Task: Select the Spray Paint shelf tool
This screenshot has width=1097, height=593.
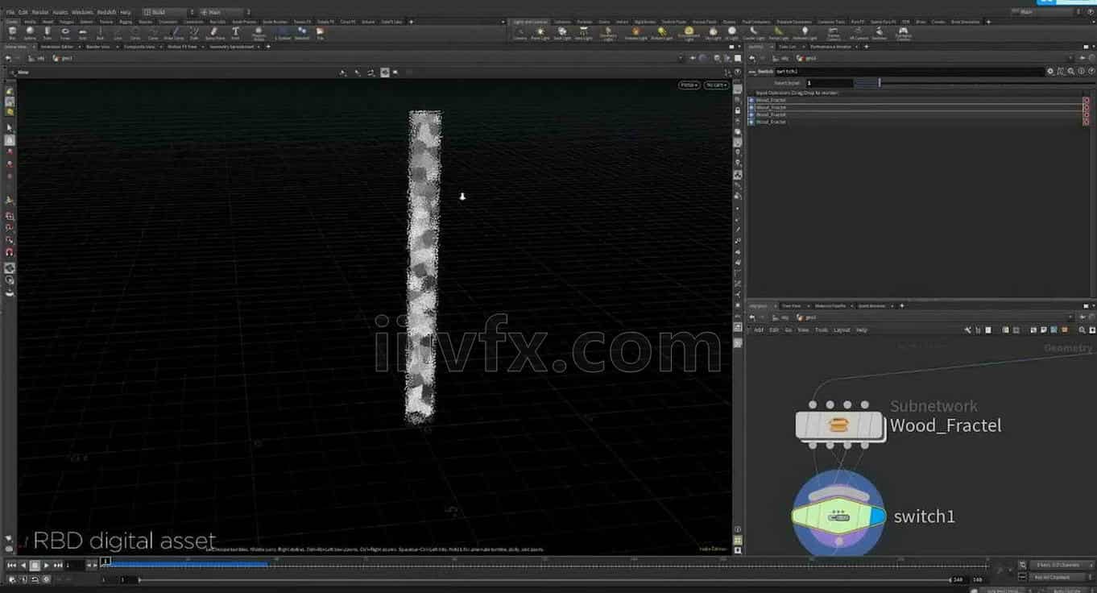Action: point(215,32)
